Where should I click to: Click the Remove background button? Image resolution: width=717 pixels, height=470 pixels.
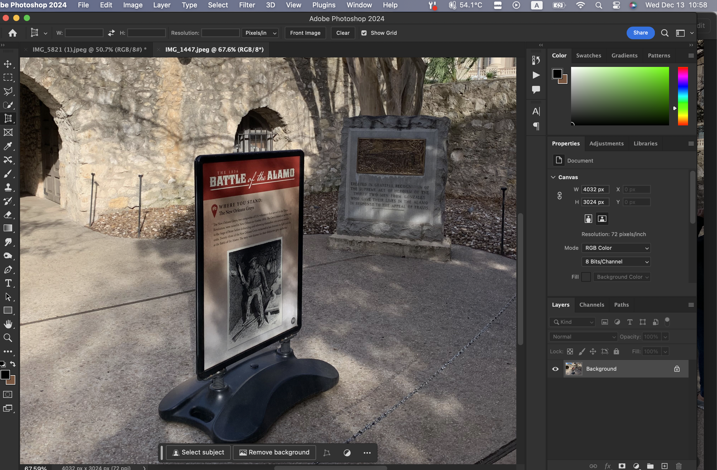click(274, 452)
